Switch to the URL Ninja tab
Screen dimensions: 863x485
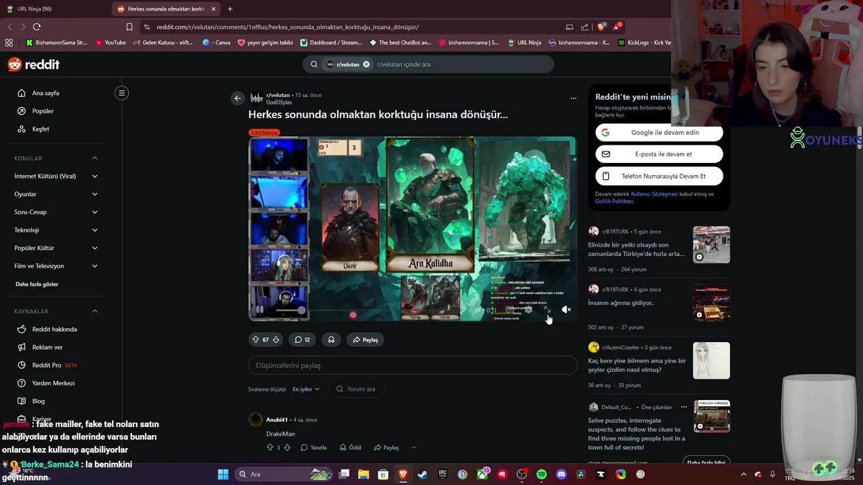tap(54, 9)
